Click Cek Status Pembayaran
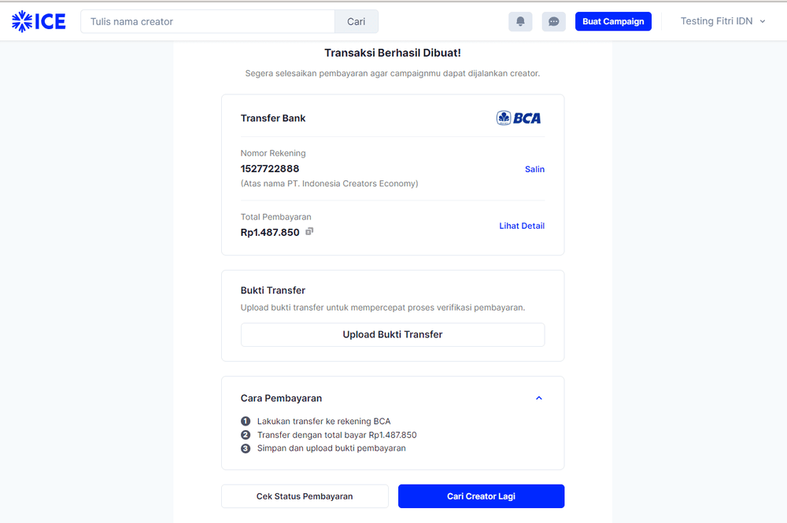 coord(305,496)
